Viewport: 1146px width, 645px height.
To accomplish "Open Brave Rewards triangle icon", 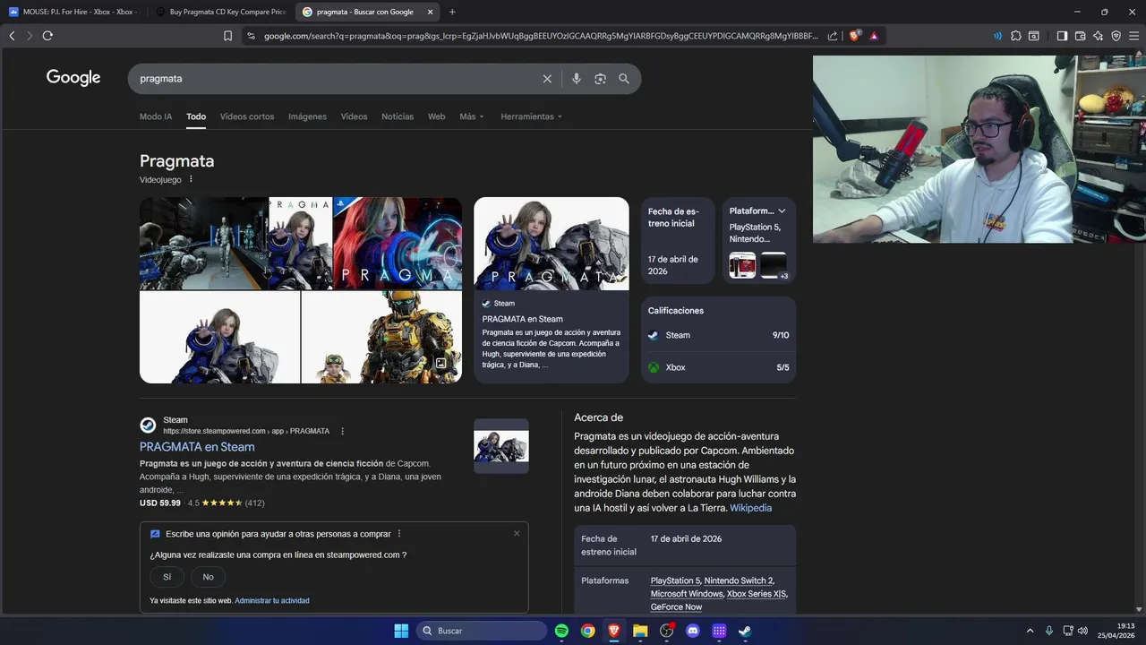I will coord(874,36).
